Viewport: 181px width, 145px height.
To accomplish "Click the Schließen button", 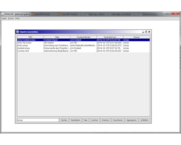I will pos(144,120).
